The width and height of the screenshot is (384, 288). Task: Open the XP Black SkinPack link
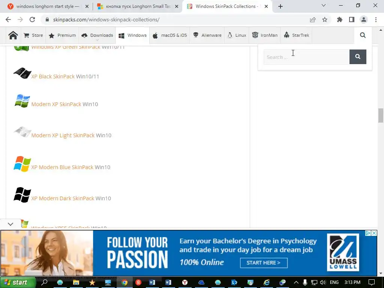(53, 76)
